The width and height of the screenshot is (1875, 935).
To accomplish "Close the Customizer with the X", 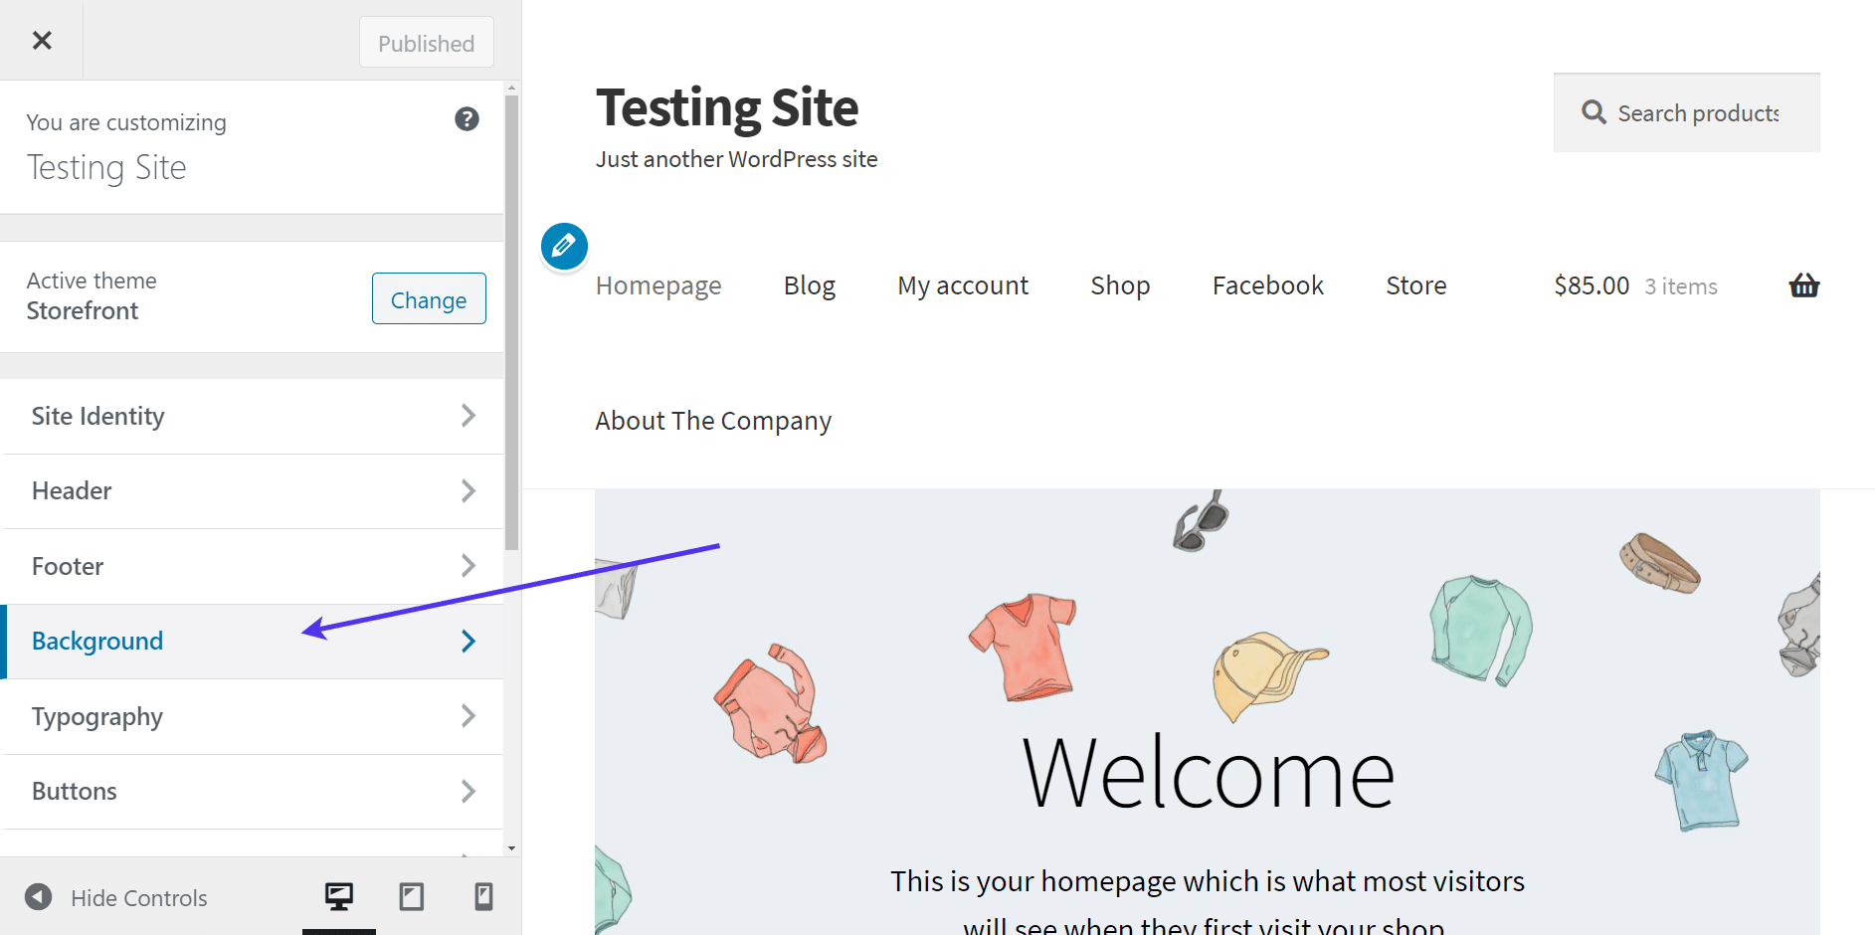I will tap(42, 40).
